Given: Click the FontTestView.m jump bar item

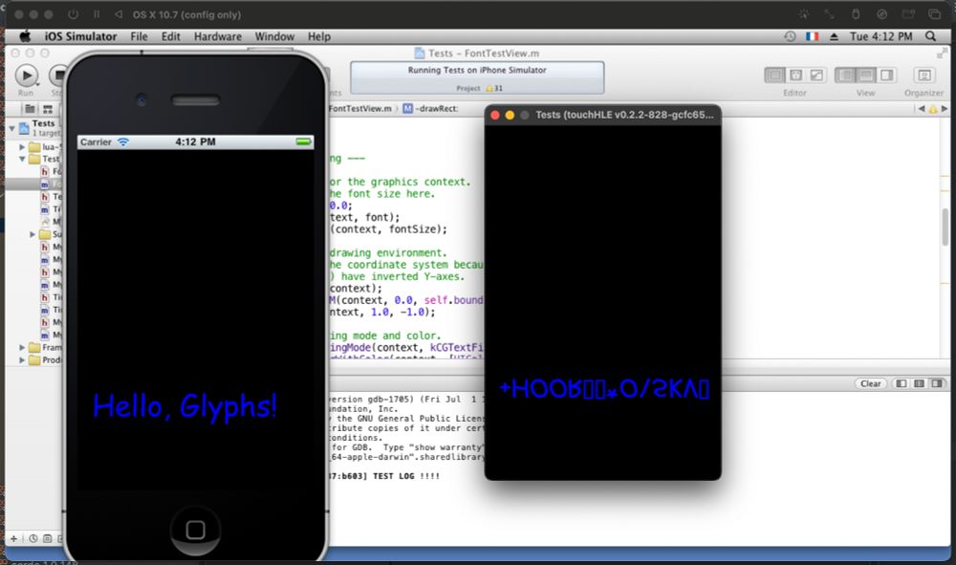Looking at the screenshot, I should click(360, 108).
